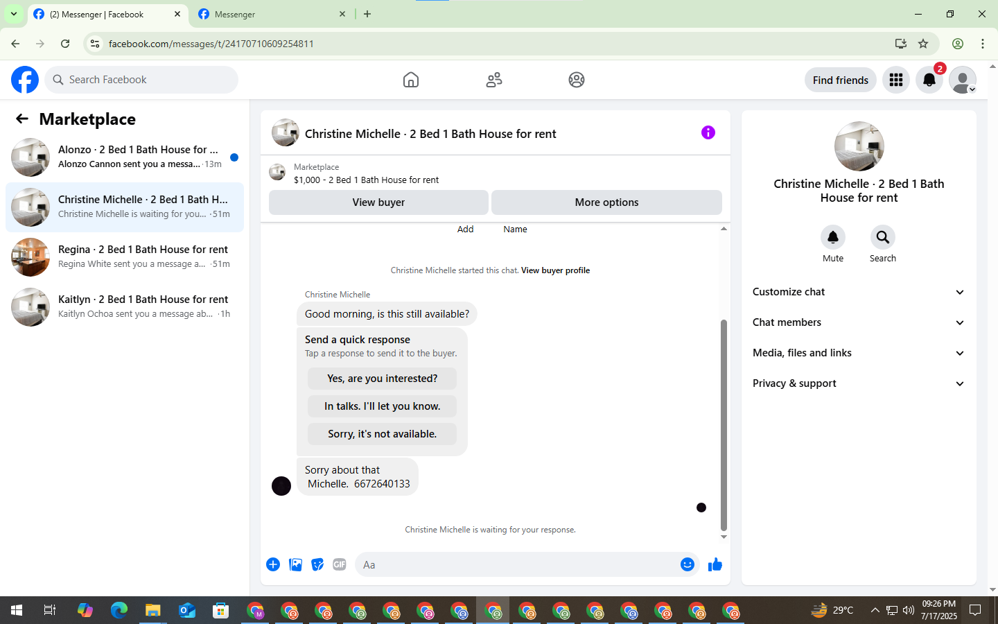Close the second Messenger tab
This screenshot has width=998, height=624.
point(342,14)
